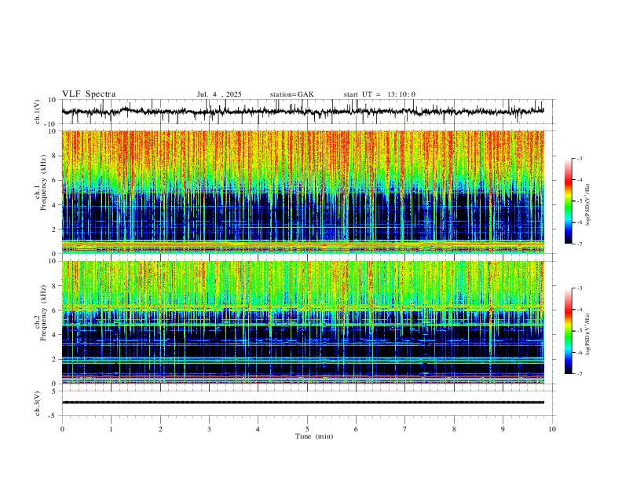The width and height of the screenshot is (622, 481).
Task: Click the ch.1 spectrogram color scale bar
Action: point(568,201)
